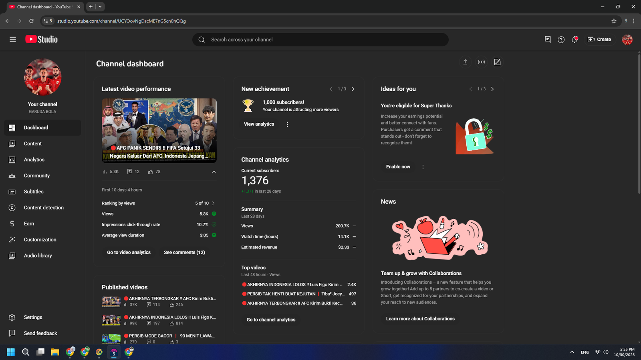Select Content detection in the sidebar
The height and width of the screenshot is (360, 641).
coord(44,208)
